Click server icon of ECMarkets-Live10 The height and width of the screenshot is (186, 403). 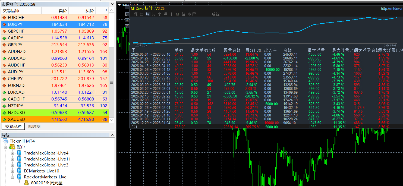pos(19,171)
